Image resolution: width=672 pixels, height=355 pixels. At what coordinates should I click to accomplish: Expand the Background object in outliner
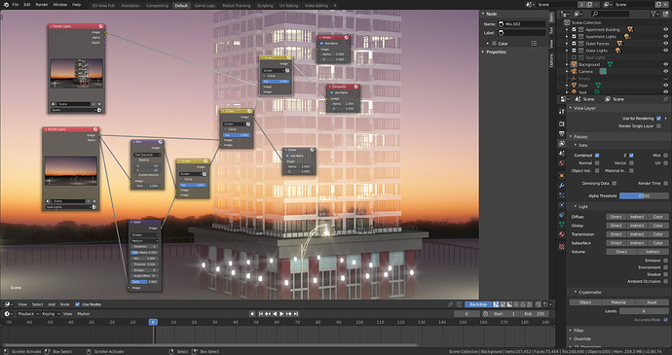coord(567,64)
